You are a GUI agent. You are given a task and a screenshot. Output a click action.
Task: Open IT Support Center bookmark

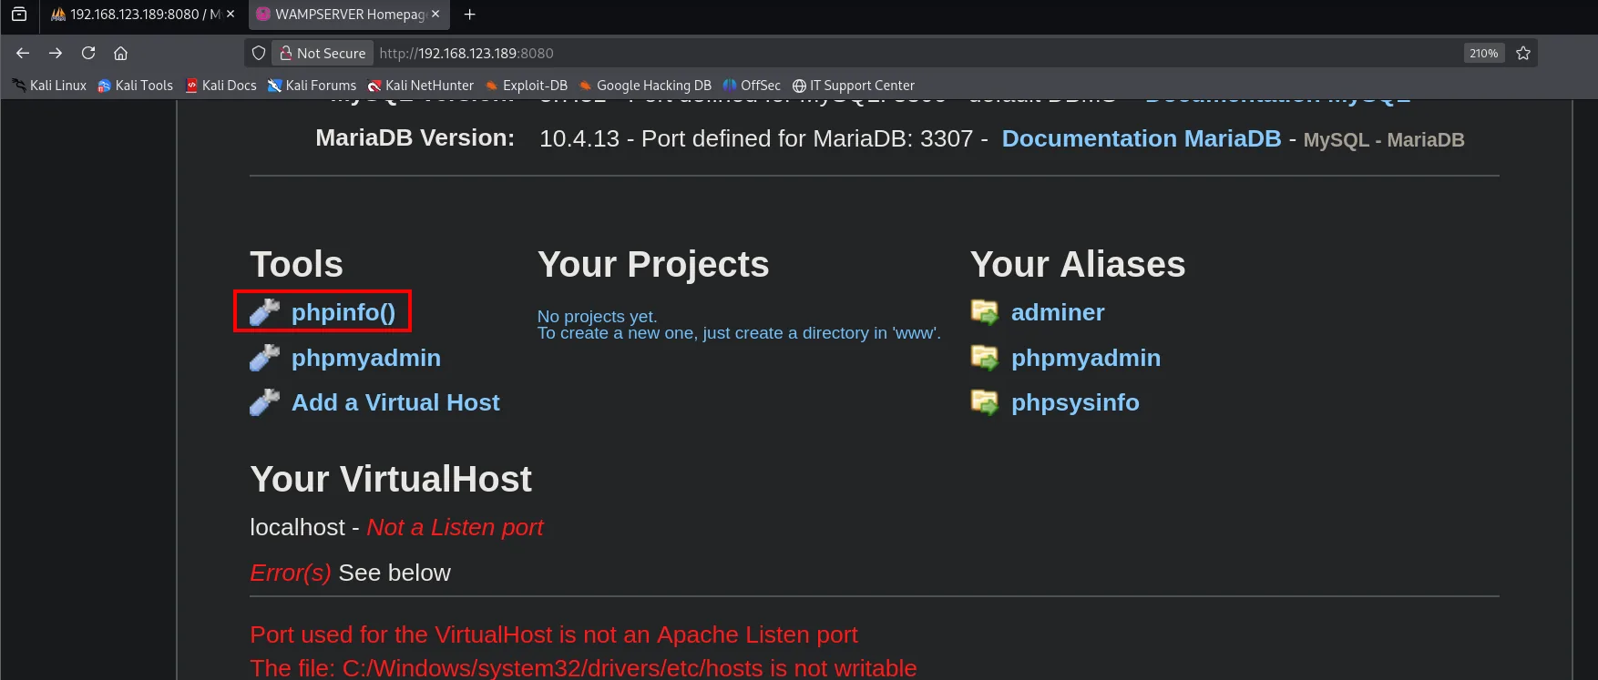pyautogui.click(x=853, y=85)
